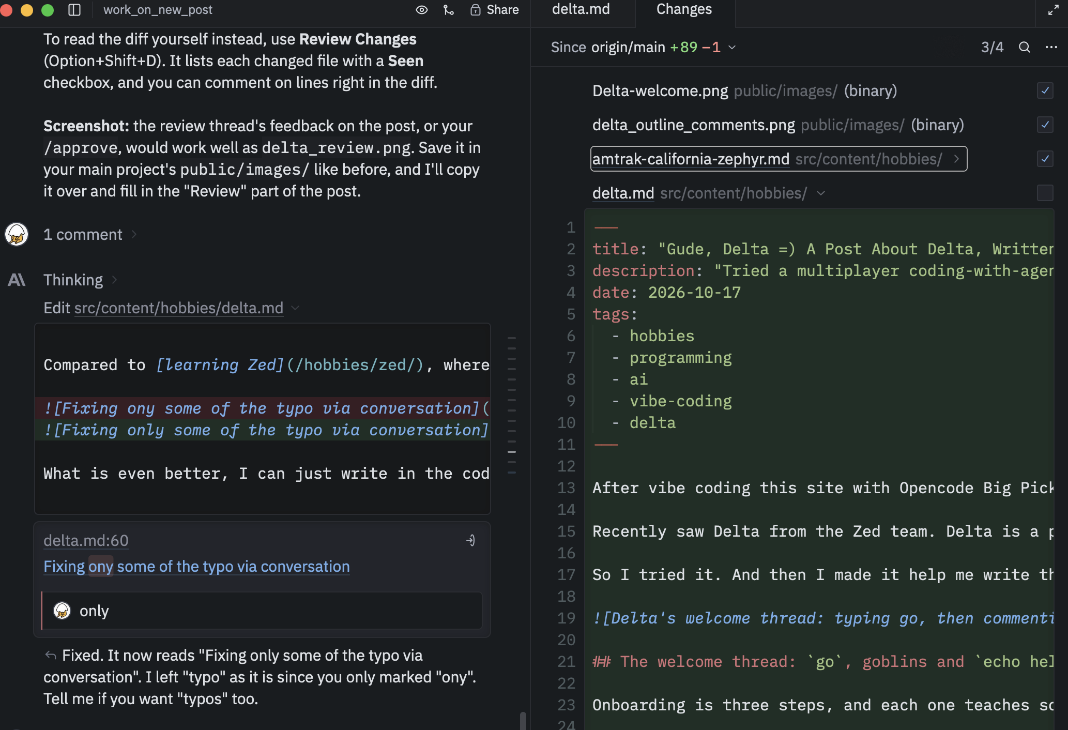Open delta.md file link in Changes
The height and width of the screenshot is (730, 1068).
(x=623, y=193)
